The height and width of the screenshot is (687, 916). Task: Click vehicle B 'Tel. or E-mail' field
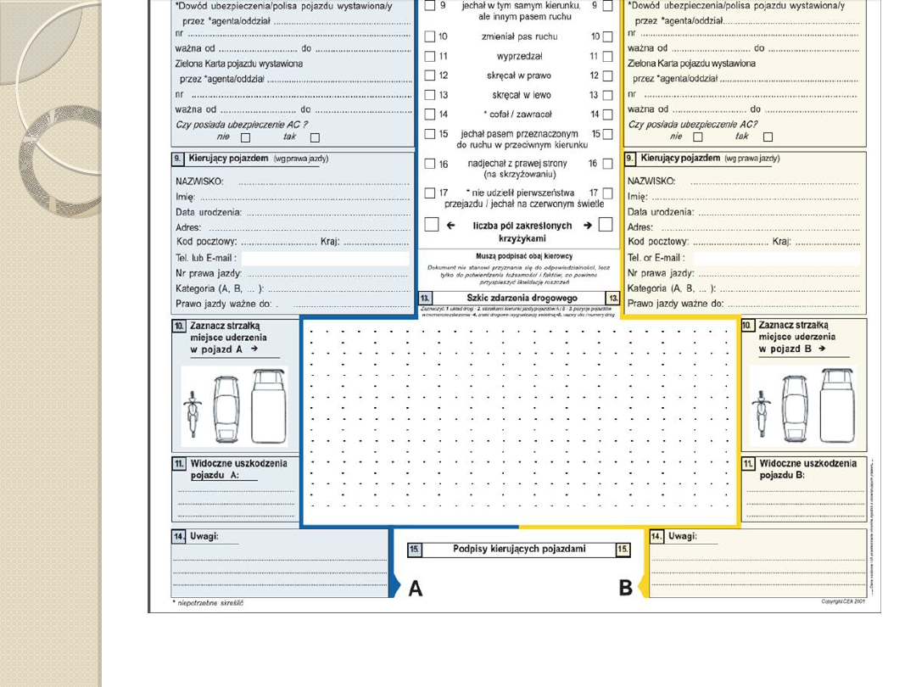[776, 259]
